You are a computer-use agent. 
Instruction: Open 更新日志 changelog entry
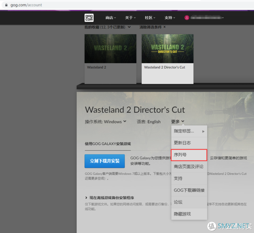[x=189, y=143]
